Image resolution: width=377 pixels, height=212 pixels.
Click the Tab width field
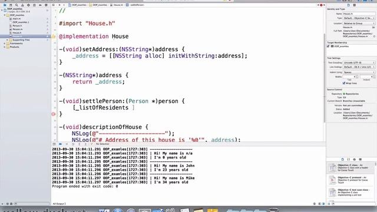click(349, 77)
